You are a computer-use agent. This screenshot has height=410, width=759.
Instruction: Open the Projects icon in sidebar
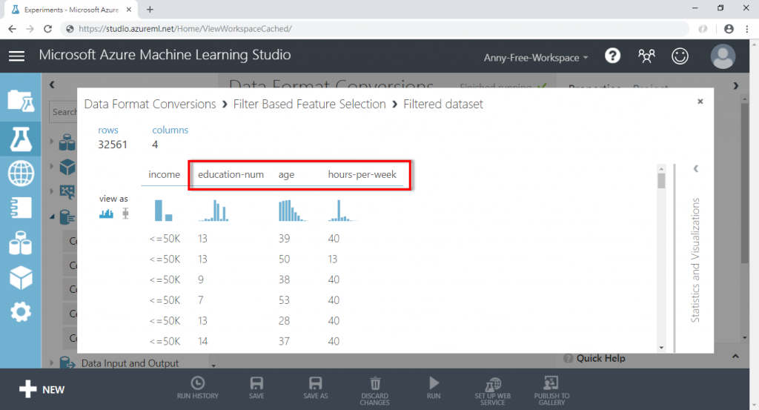tap(21, 101)
